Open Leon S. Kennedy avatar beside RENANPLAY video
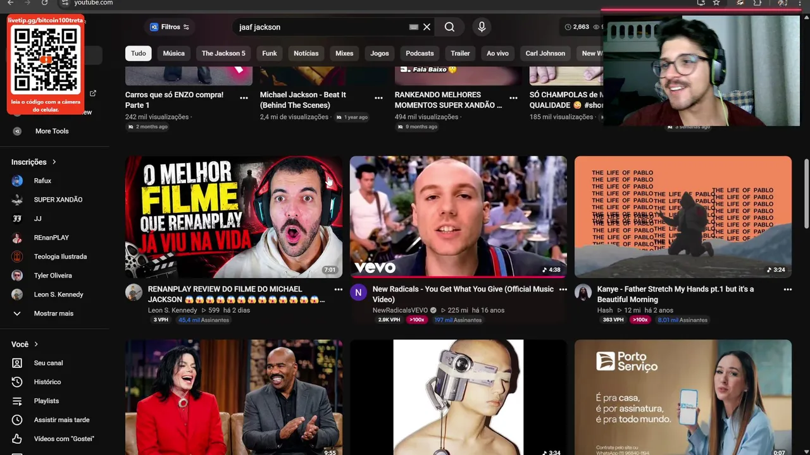Screen dimensions: 810x455 tap(134, 293)
